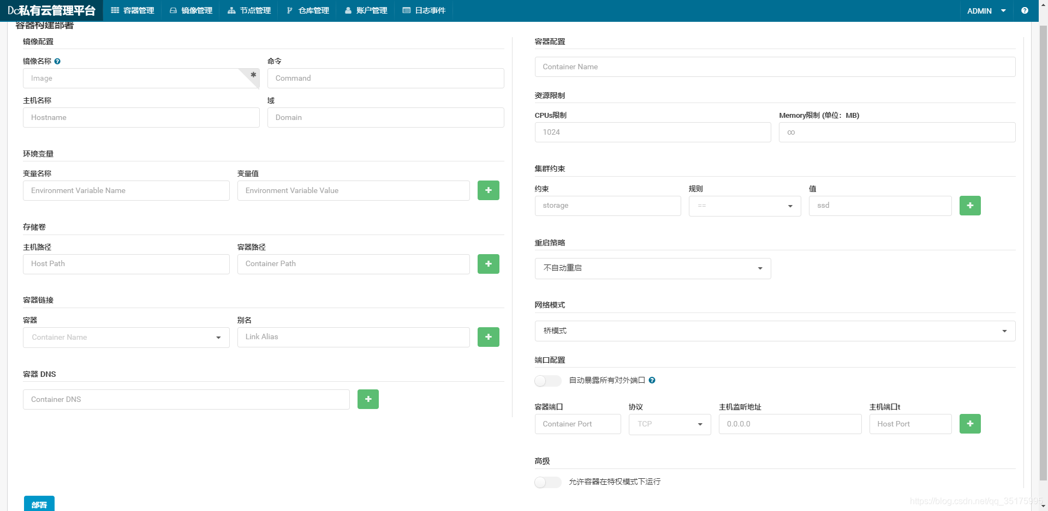Click the 日志事件 log icon

pyautogui.click(x=406, y=10)
